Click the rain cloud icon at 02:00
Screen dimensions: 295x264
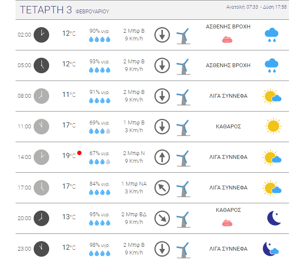(271, 35)
